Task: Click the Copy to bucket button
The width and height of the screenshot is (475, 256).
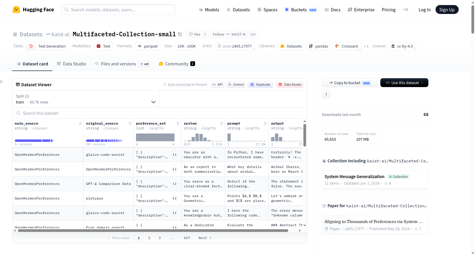Action: coord(350,83)
